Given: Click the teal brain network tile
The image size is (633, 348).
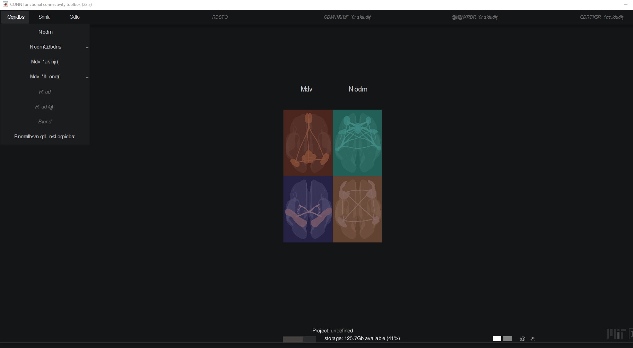Looking at the screenshot, I should [x=357, y=143].
